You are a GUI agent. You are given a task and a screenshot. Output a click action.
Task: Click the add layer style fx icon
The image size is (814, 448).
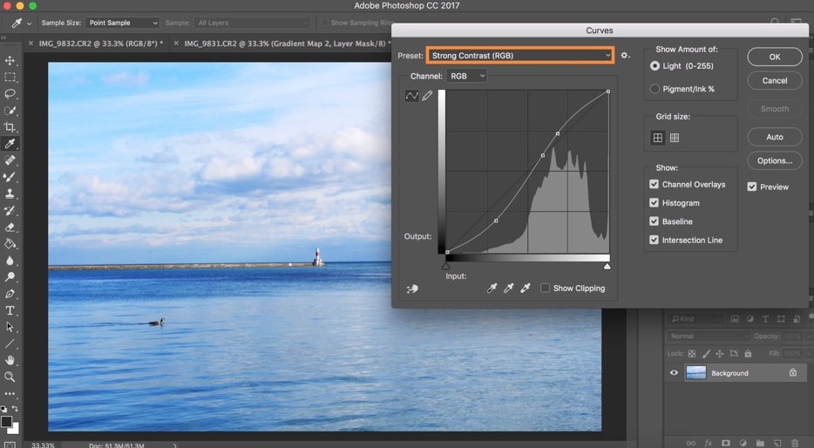tap(708, 443)
